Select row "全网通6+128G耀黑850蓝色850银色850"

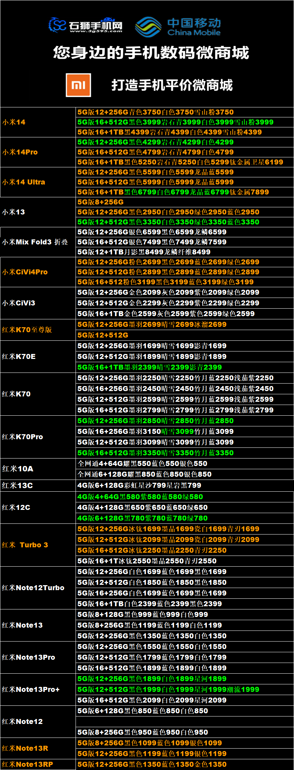tap(185, 474)
